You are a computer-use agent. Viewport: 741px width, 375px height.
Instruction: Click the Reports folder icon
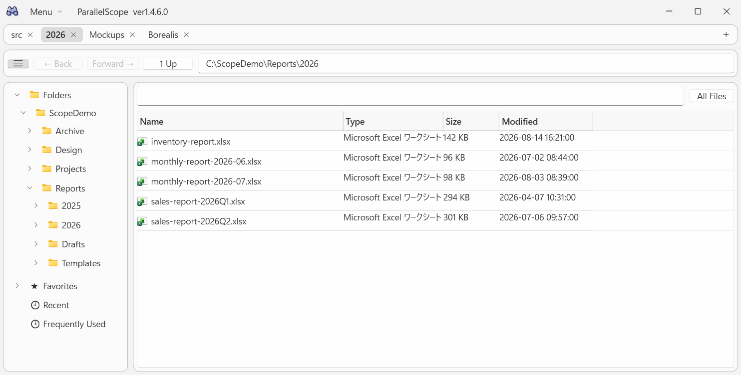47,188
